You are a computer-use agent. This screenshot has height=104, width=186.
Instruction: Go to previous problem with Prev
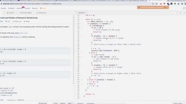(x=55, y=103)
